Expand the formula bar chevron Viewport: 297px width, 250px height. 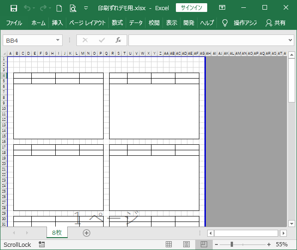point(290,40)
